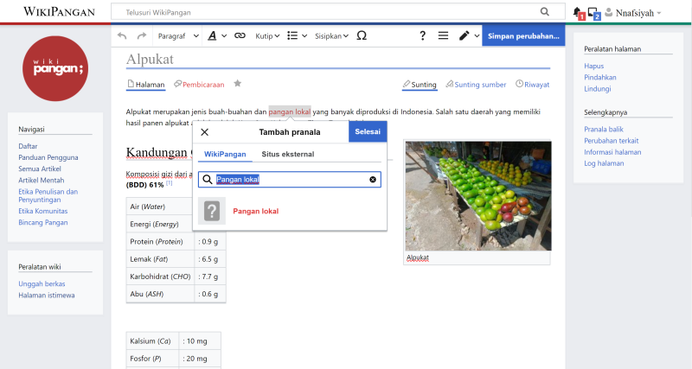Image resolution: width=692 pixels, height=369 pixels.
Task: Open the editor help question mark
Action: (422, 35)
